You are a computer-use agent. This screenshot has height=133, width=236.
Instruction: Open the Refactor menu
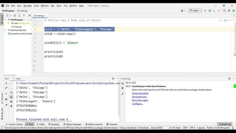(45, 6)
